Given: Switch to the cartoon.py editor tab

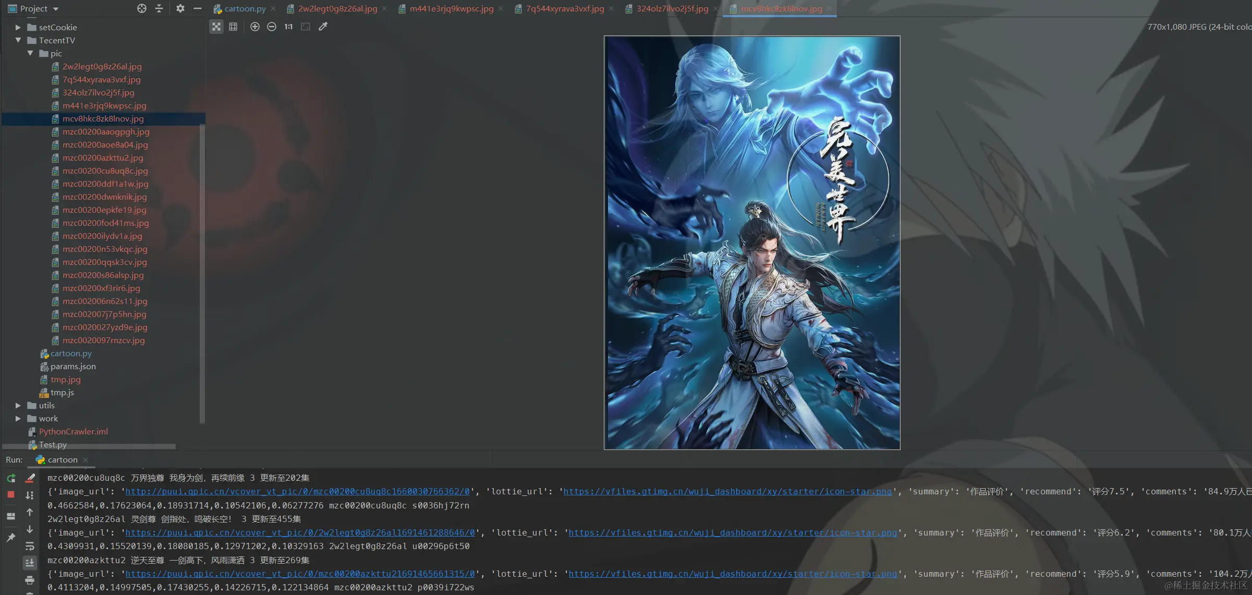Looking at the screenshot, I should [x=245, y=9].
